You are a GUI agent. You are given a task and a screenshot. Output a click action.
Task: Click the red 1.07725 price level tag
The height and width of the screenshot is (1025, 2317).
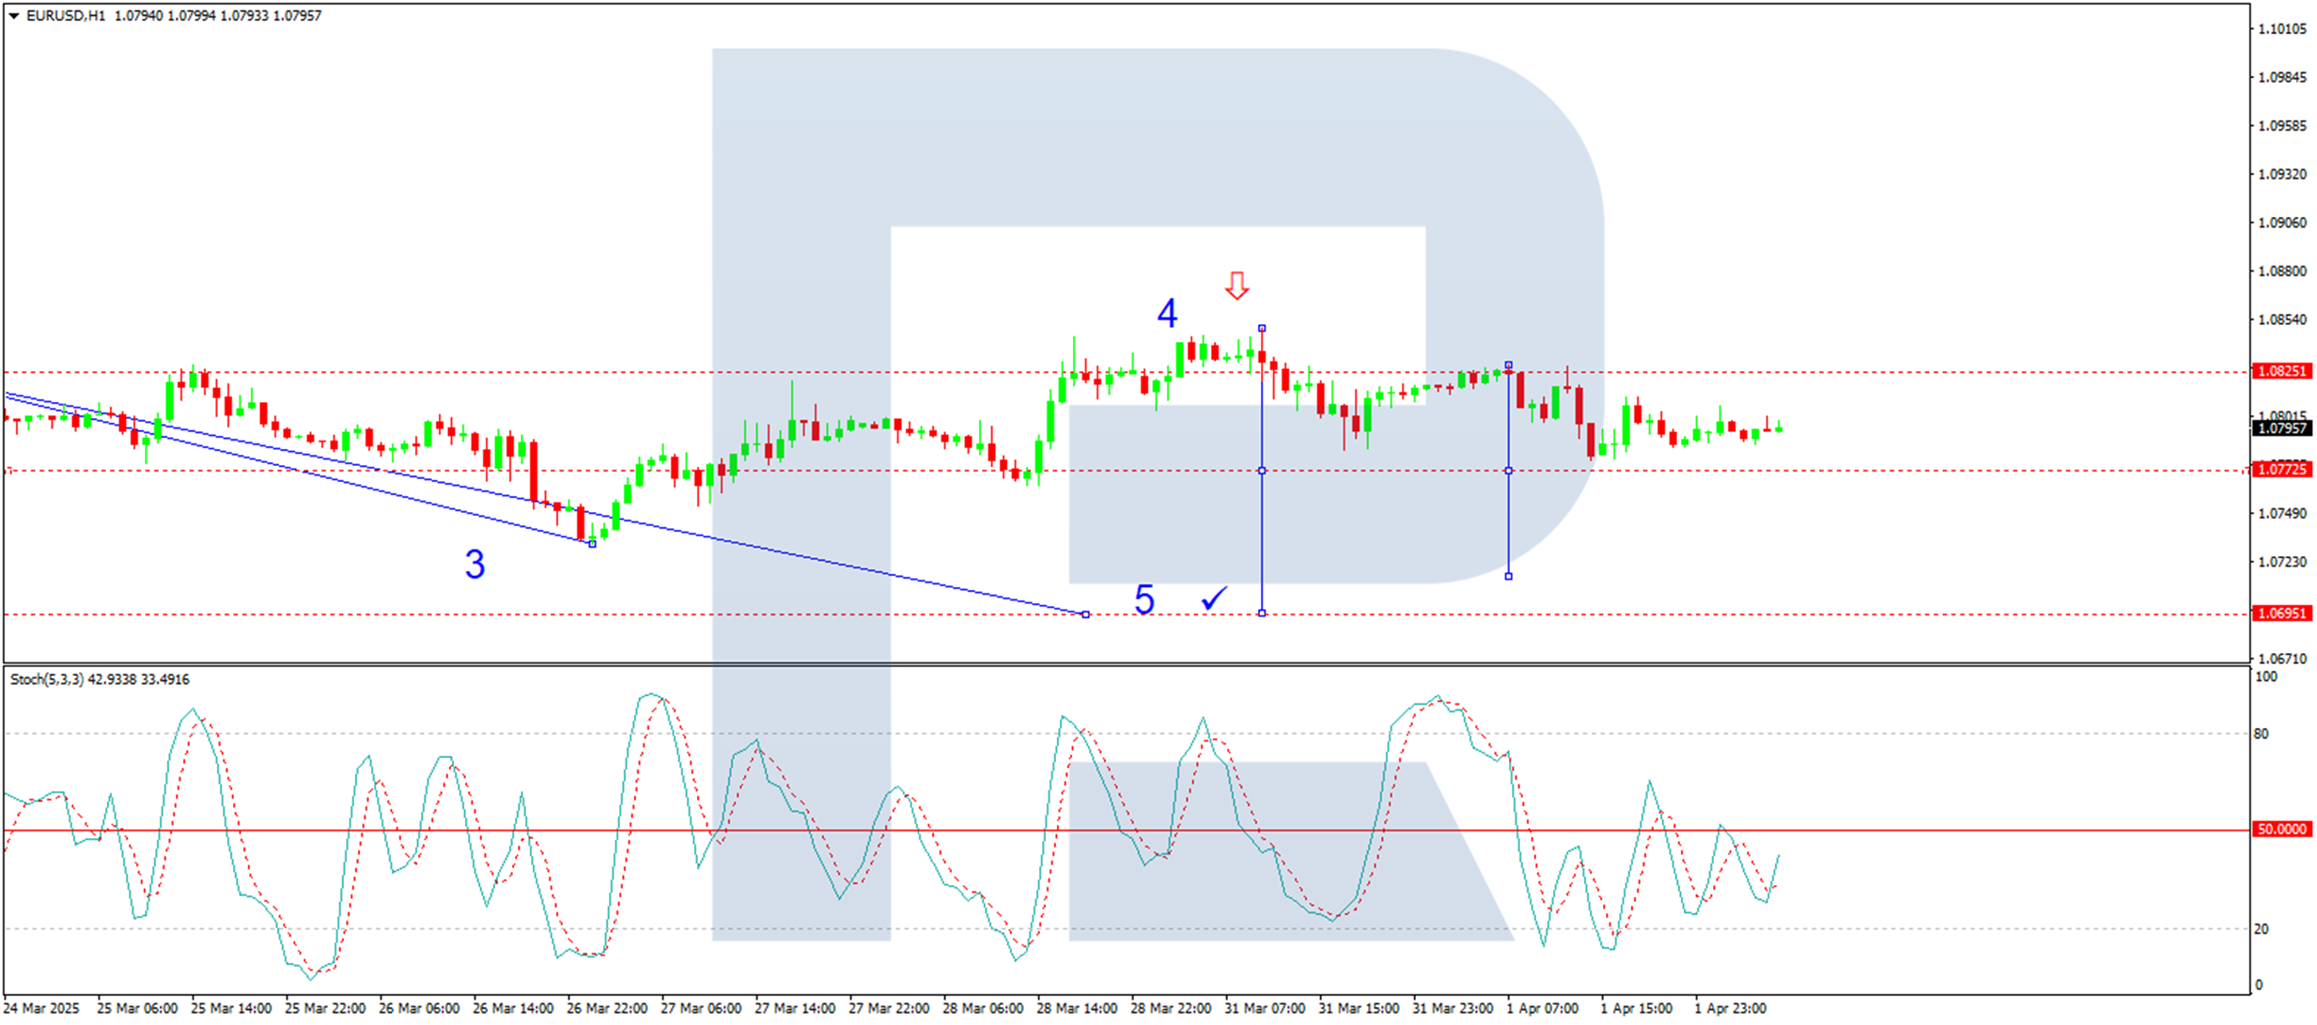tap(2281, 470)
